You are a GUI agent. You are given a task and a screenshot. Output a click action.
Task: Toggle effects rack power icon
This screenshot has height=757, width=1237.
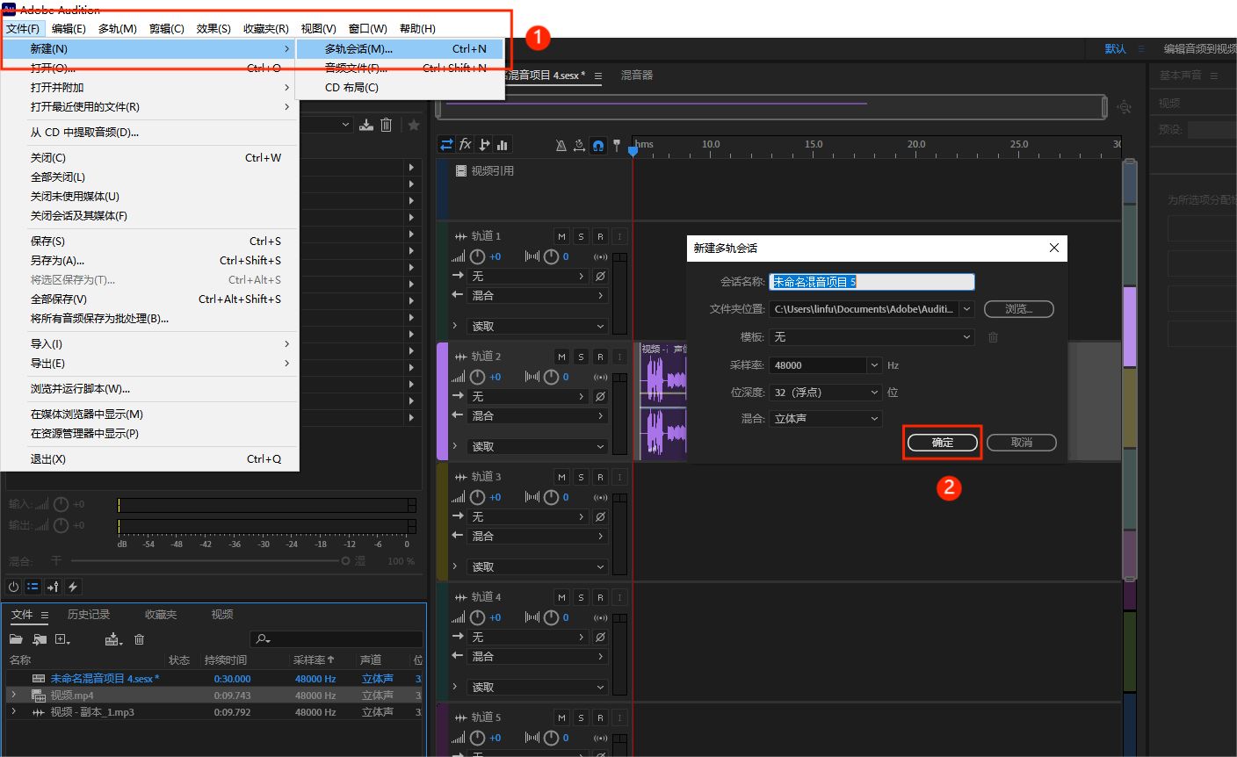click(13, 587)
